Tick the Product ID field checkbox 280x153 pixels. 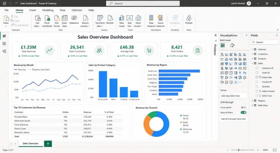[257, 82]
